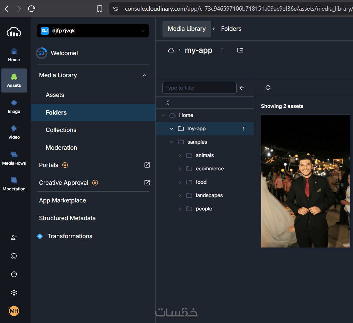Image resolution: width=353 pixels, height=323 pixels.
Task: Open my-app tree row options menu
Action: coord(243,129)
